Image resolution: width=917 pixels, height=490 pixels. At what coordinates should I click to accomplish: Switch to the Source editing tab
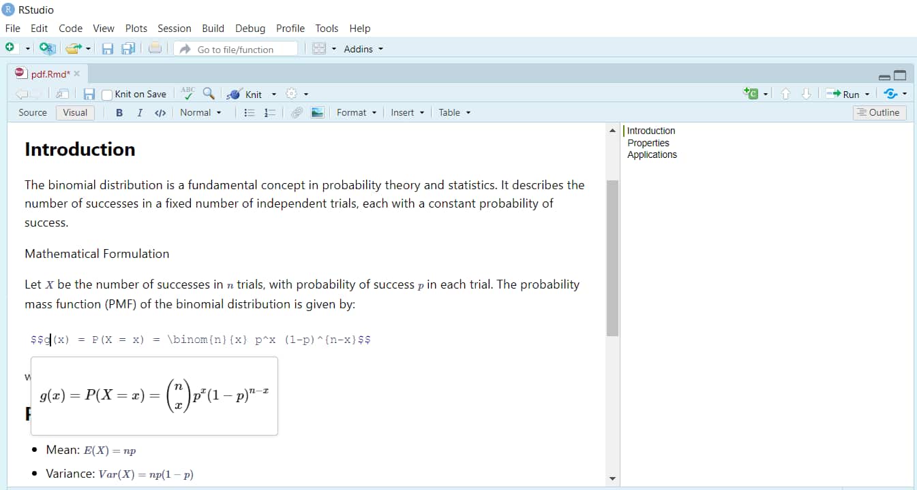(31, 112)
